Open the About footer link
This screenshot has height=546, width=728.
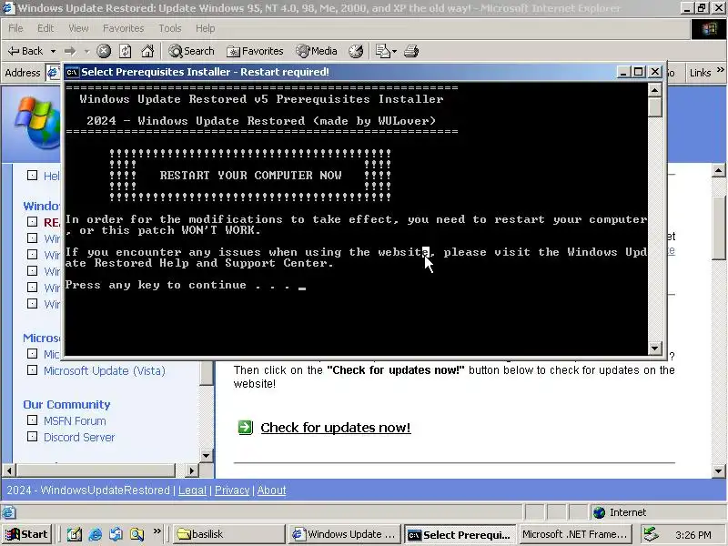271,490
